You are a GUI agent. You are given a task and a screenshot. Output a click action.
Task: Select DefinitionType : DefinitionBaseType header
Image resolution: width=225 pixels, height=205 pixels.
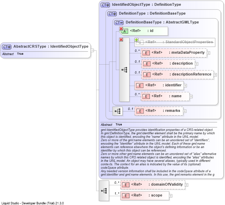click(152, 13)
